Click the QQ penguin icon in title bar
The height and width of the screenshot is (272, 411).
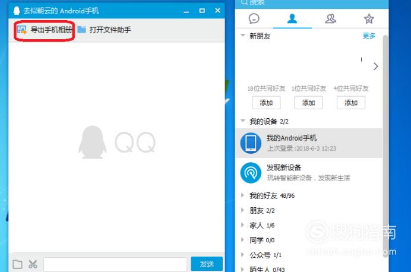(x=17, y=11)
